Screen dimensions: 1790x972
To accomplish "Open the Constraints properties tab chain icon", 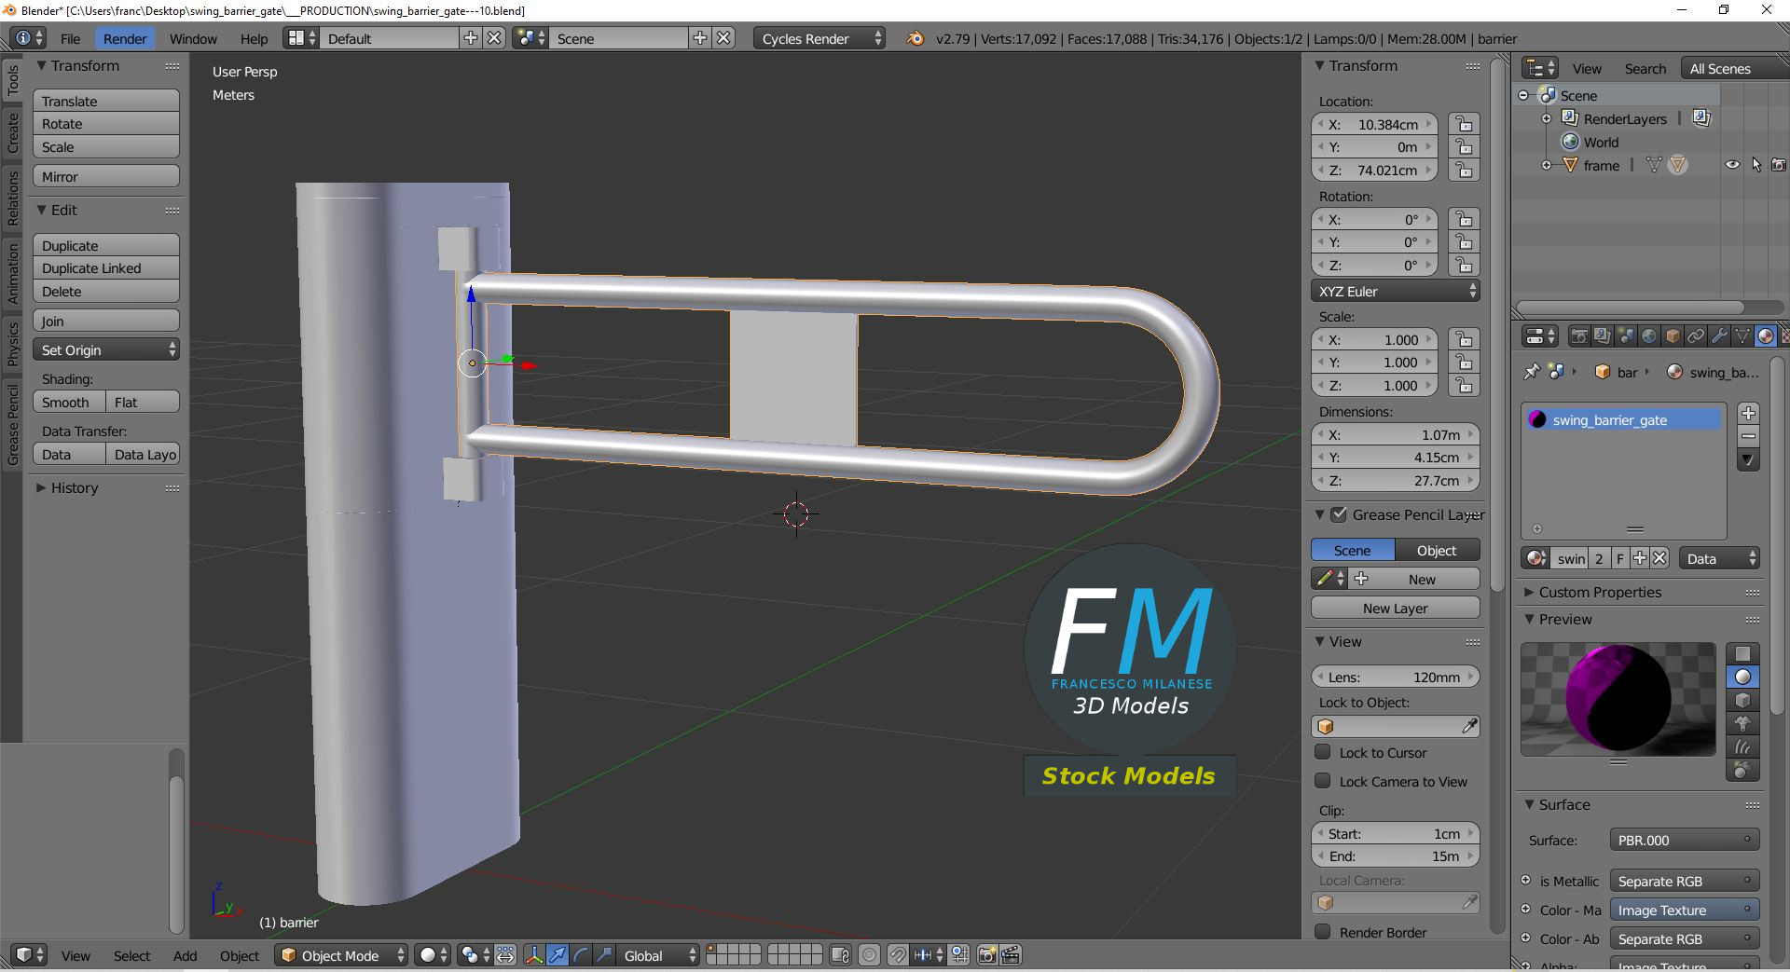I will point(1696,336).
